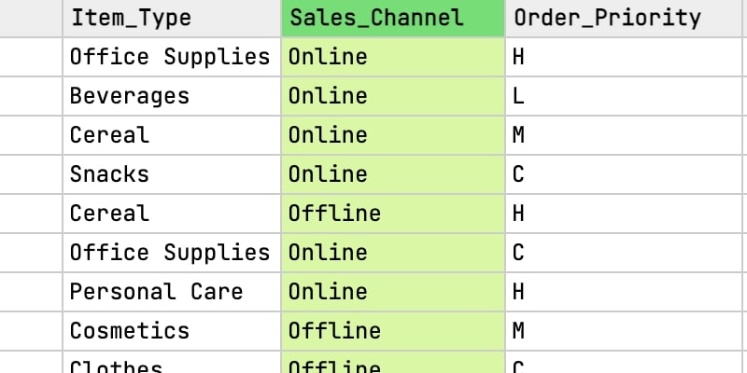Click the blank header cell left of Item_Type
This screenshot has height=373, width=747.
(x=31, y=18)
